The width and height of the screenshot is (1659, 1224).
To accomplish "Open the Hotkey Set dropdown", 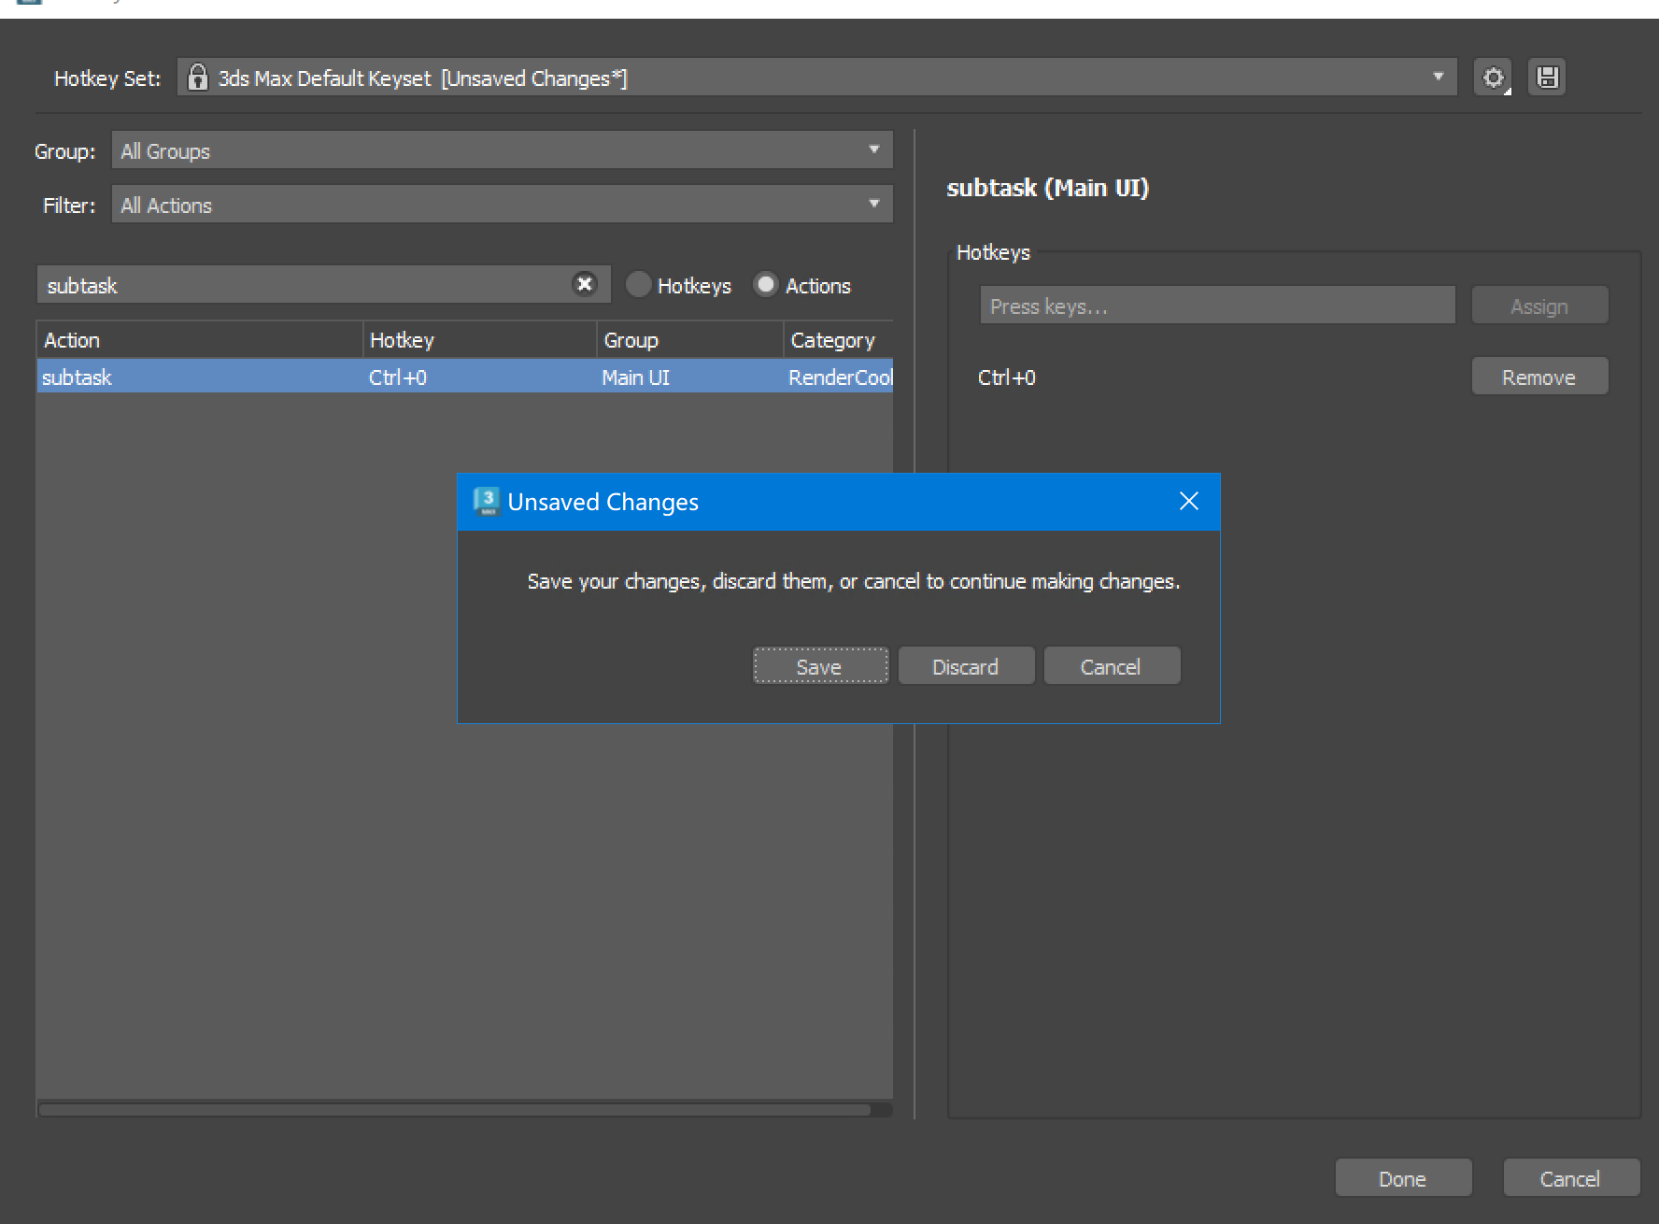I will click(x=1438, y=78).
